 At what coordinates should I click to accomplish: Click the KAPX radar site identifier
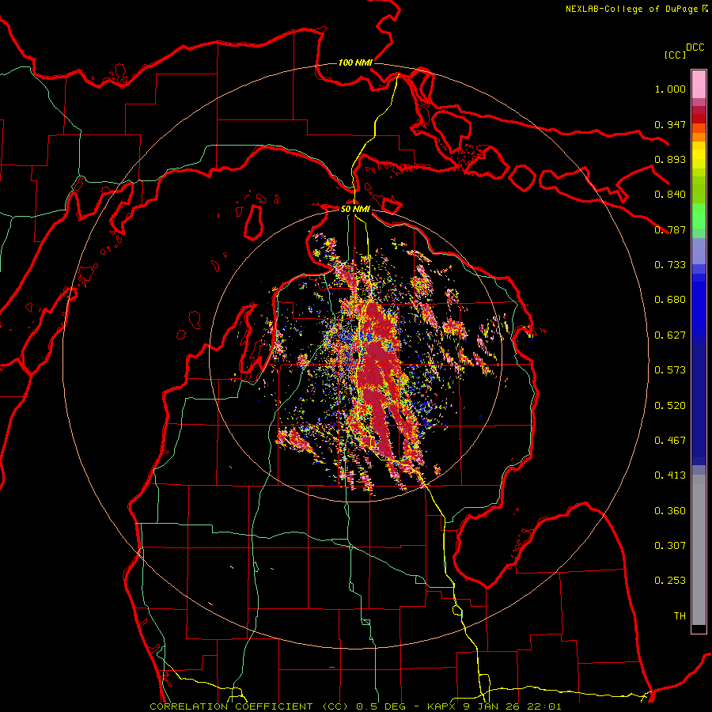(441, 706)
